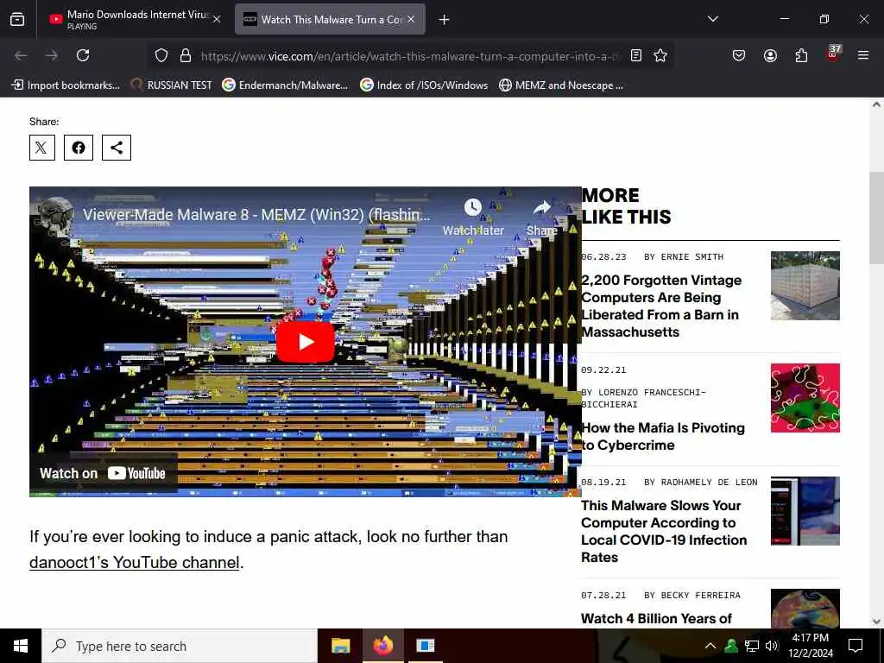Close the Watch This Malware tab
Image resolution: width=884 pixels, height=663 pixels.
[411, 19]
